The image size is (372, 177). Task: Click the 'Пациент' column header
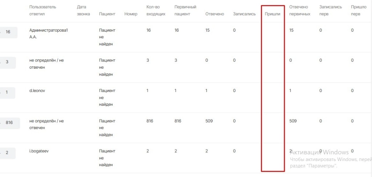pos(107,14)
